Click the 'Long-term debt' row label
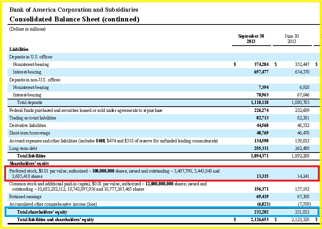The width and height of the screenshot is (322, 229). [x=23, y=148]
